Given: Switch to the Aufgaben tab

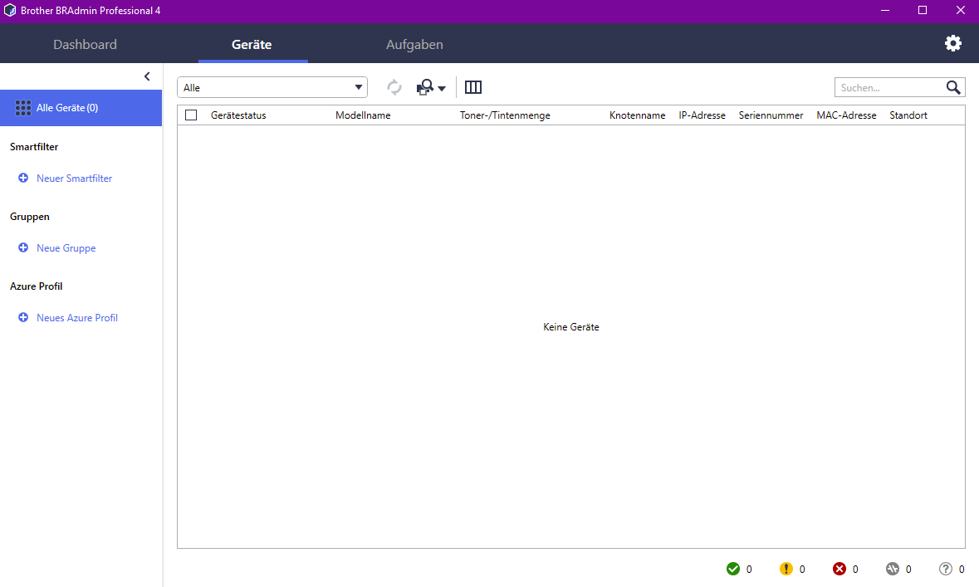Looking at the screenshot, I should (x=414, y=44).
